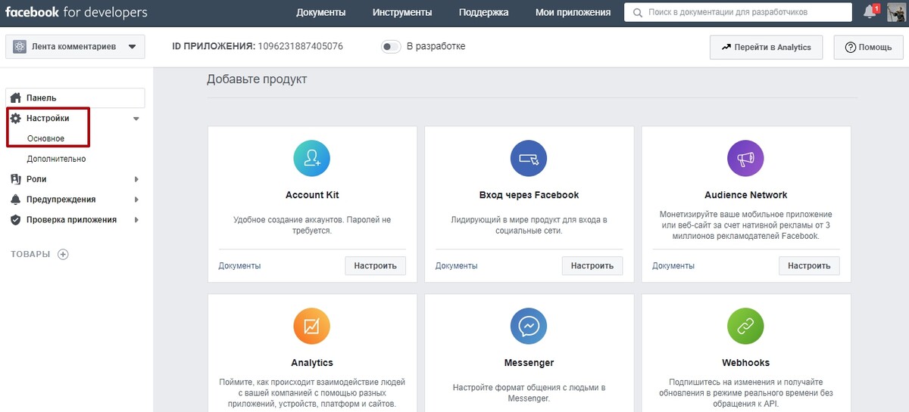Expand the Роли sidebar section

tap(73, 179)
